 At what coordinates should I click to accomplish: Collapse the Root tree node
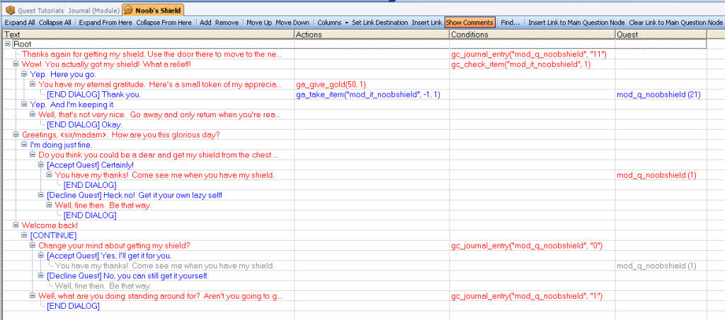[x=8, y=44]
